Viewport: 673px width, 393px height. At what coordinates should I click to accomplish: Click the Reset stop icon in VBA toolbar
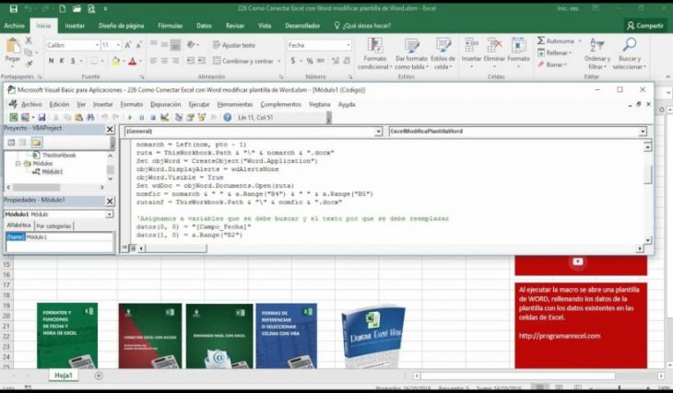[x=153, y=118]
